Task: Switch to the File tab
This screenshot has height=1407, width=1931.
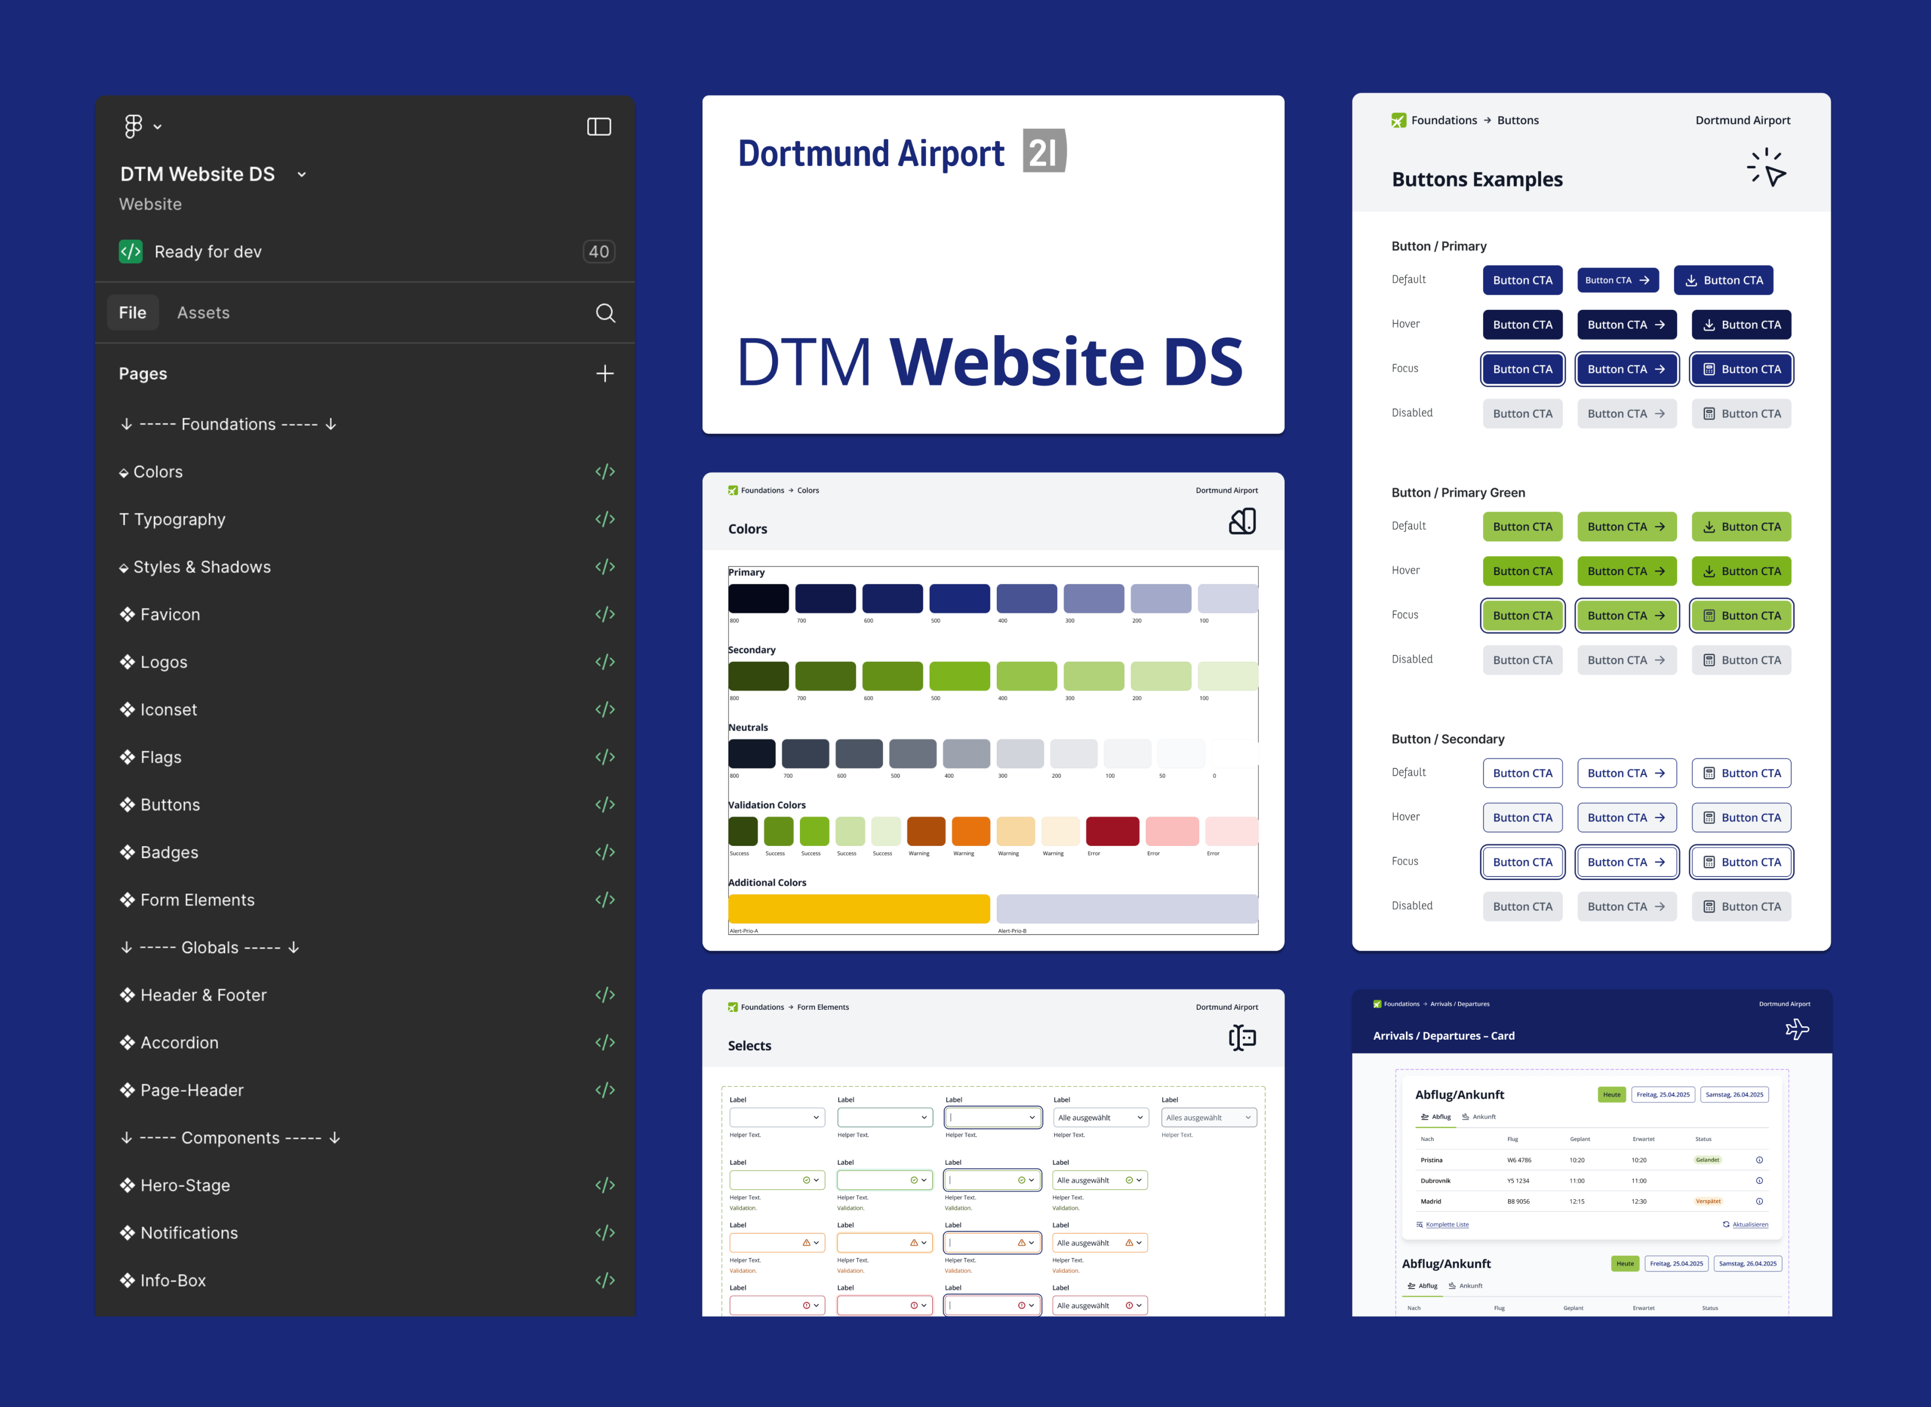Action: 132,312
